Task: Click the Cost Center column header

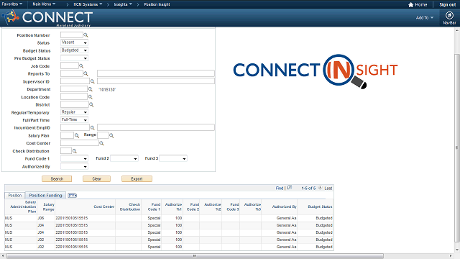Action: [x=103, y=206]
